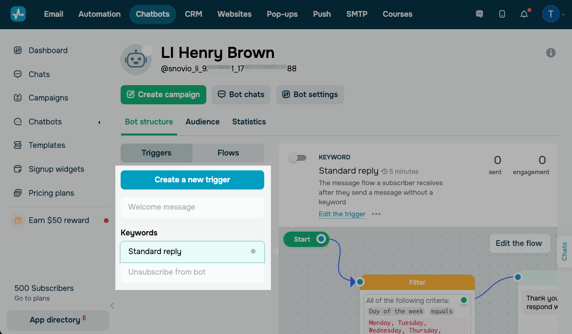Open the user account avatar dropdown
The width and height of the screenshot is (572, 334).
tap(551, 14)
